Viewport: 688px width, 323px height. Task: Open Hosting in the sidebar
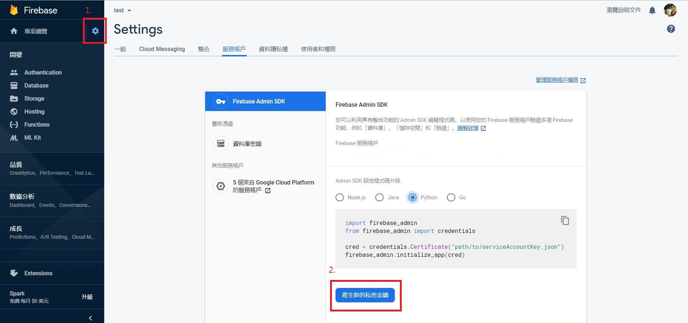(x=34, y=111)
